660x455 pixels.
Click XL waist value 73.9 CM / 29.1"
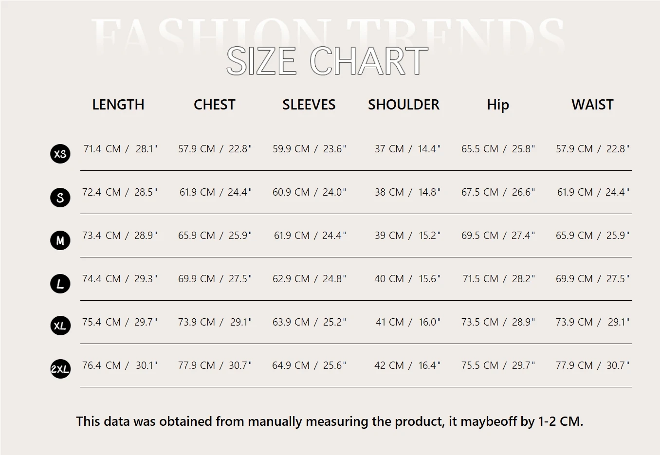point(592,322)
